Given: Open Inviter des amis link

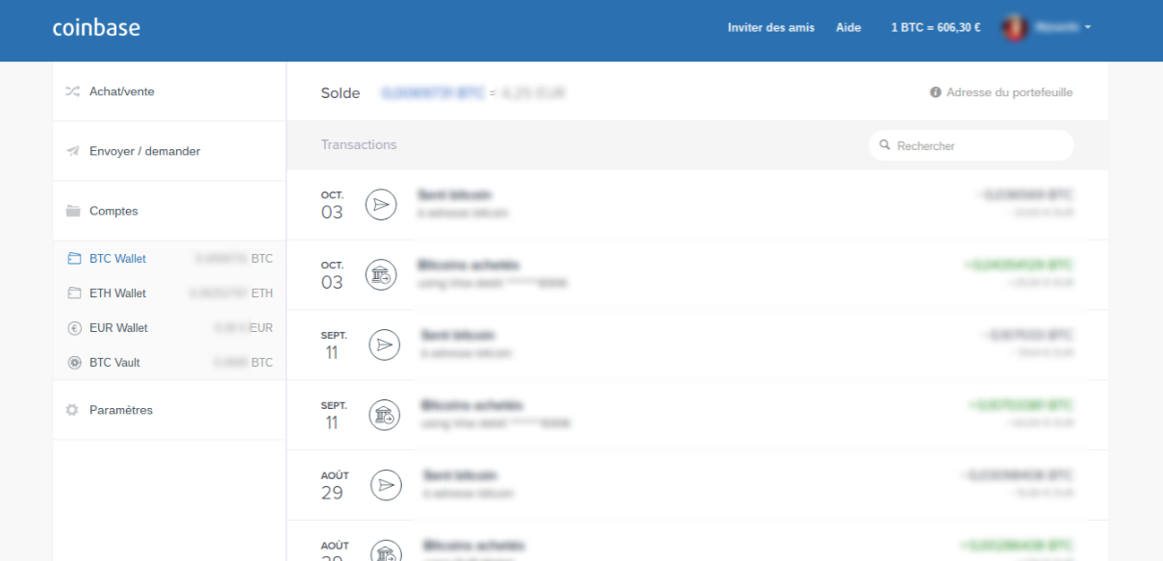Looking at the screenshot, I should [x=771, y=28].
